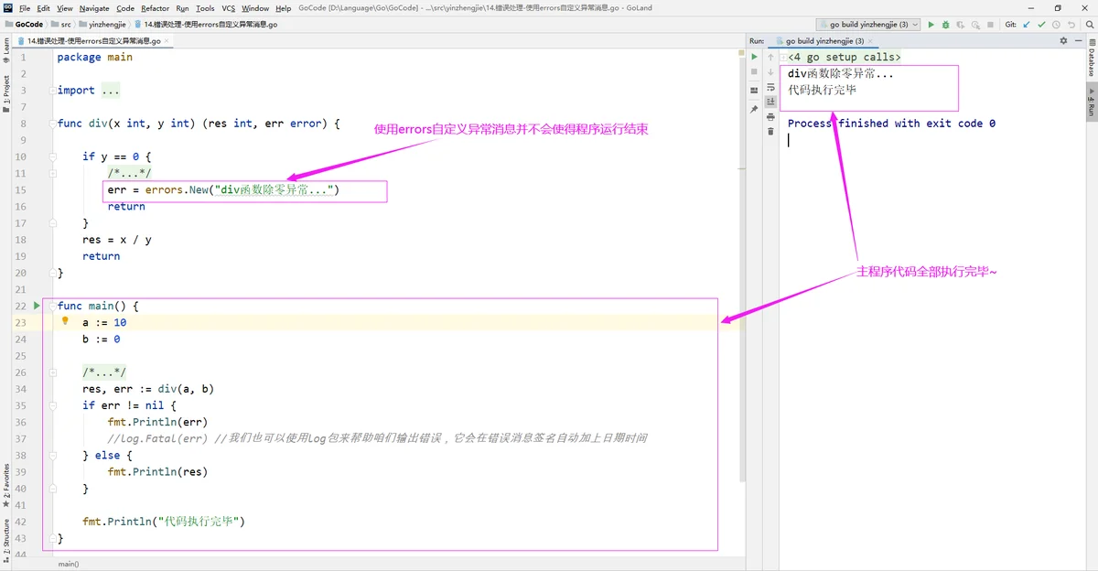Run the go build yinzhengjie configuration
Image resolution: width=1098 pixels, height=571 pixels.
[x=931, y=25]
